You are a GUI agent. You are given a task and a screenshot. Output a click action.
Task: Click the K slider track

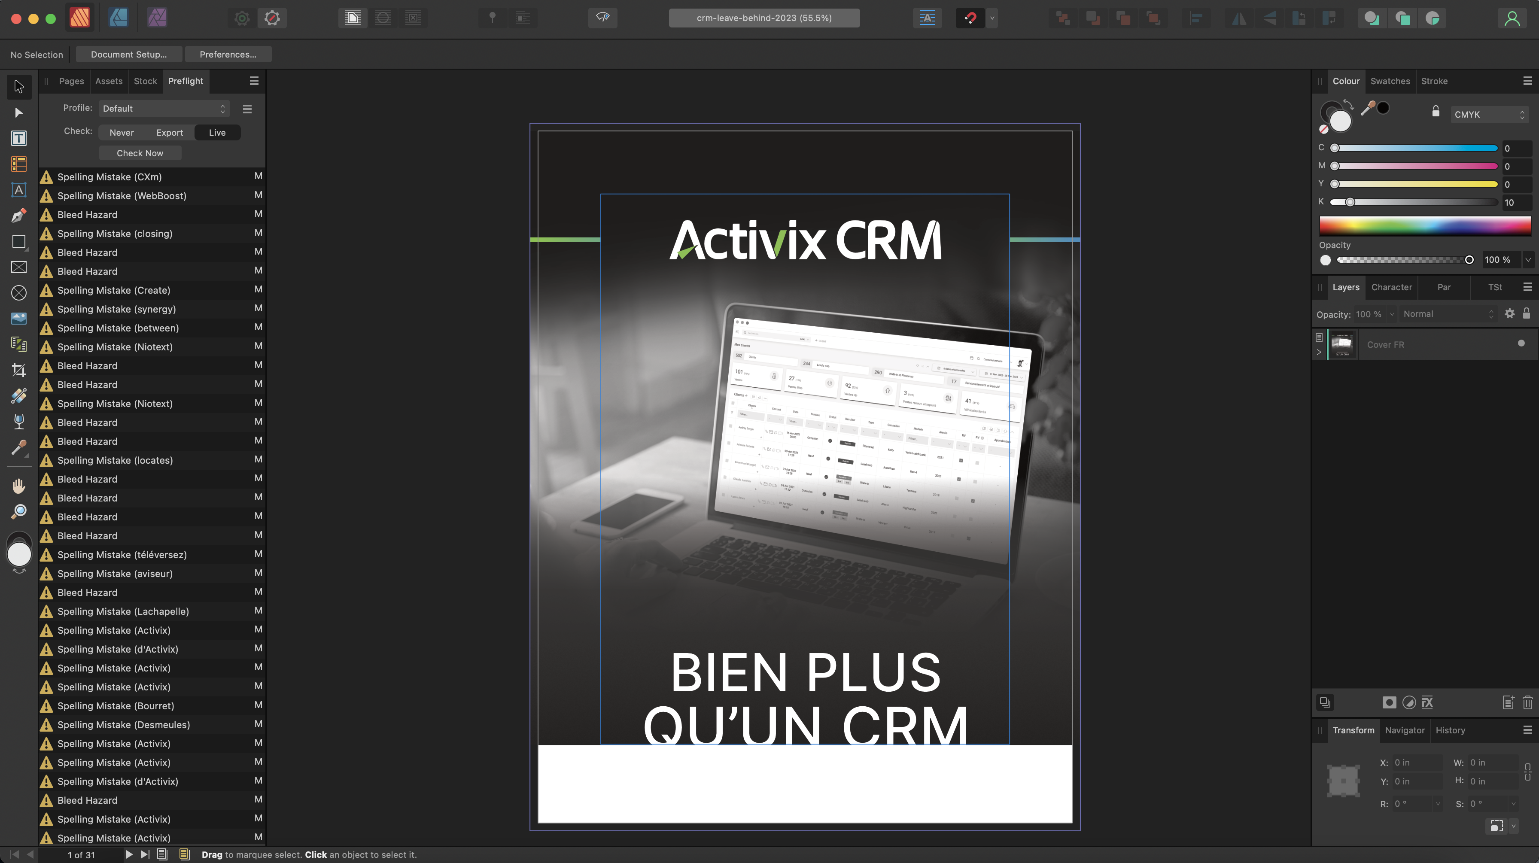(1422, 203)
